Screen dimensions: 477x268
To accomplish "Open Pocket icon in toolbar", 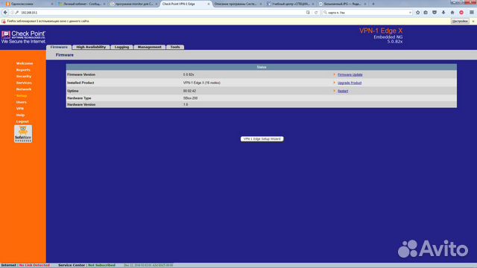I will pyautogui.click(x=435, y=13).
